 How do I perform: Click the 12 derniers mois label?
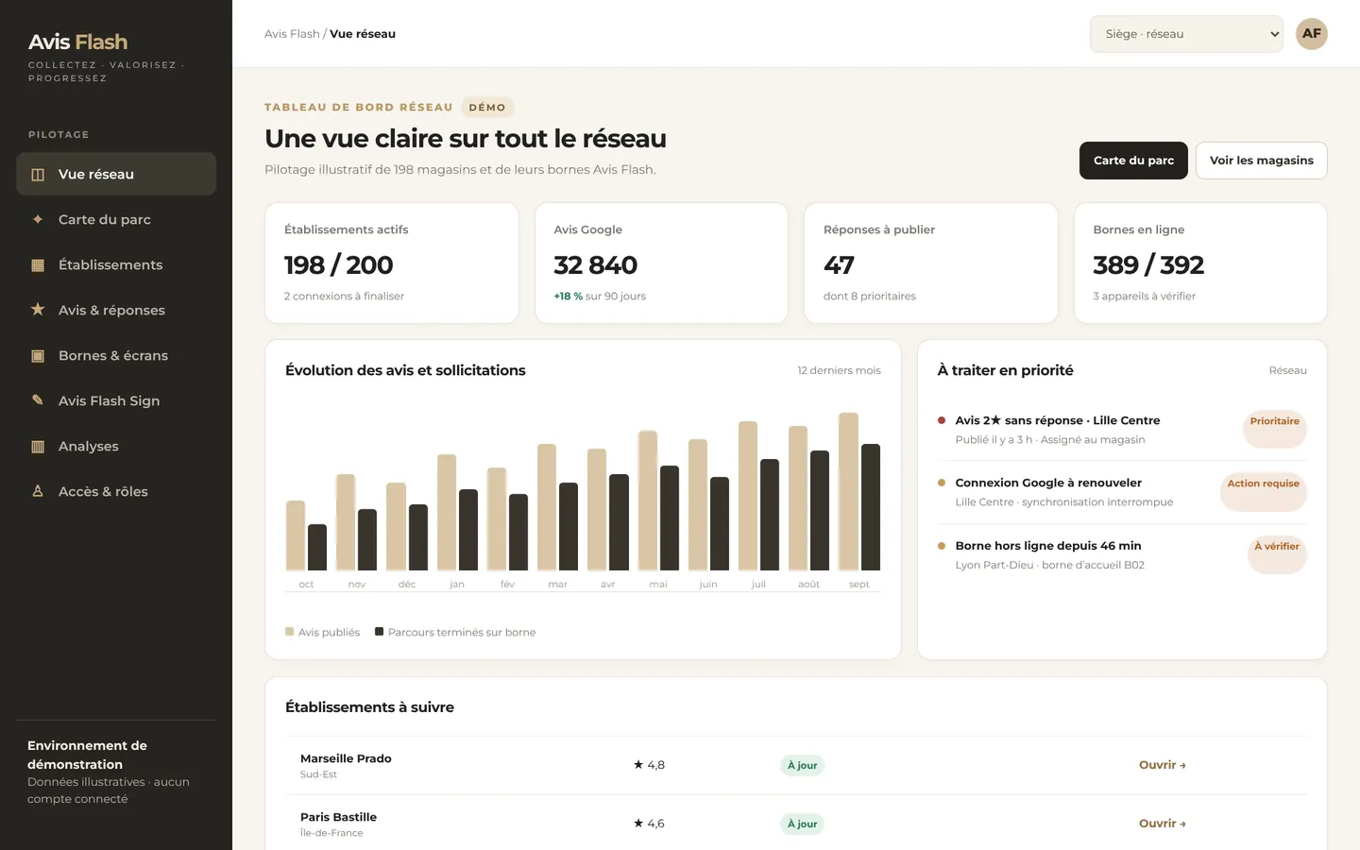tap(839, 370)
